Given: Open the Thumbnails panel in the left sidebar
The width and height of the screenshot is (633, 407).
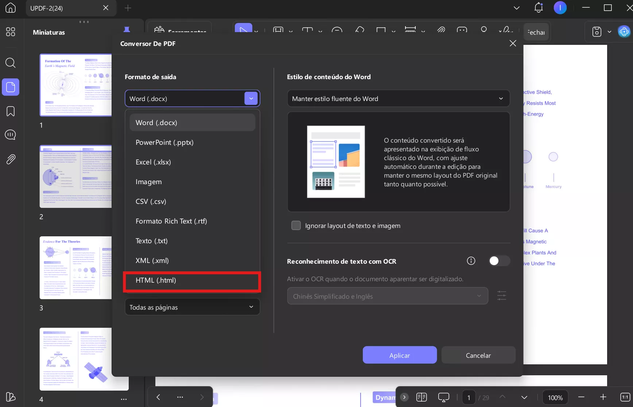Looking at the screenshot, I should 10,87.
